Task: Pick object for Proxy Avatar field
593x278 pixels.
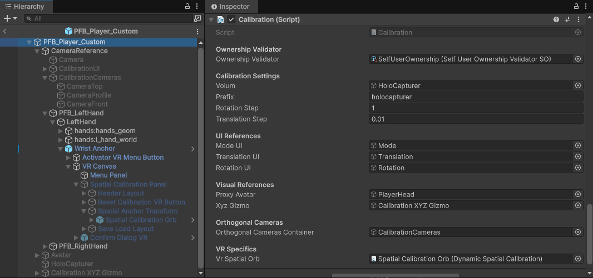Action: click(x=578, y=194)
